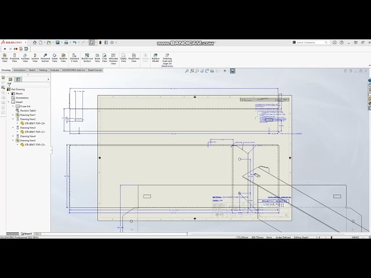Viewport: 371px width, 278px height.
Task: Add a Projected View
Action: pos(14,58)
